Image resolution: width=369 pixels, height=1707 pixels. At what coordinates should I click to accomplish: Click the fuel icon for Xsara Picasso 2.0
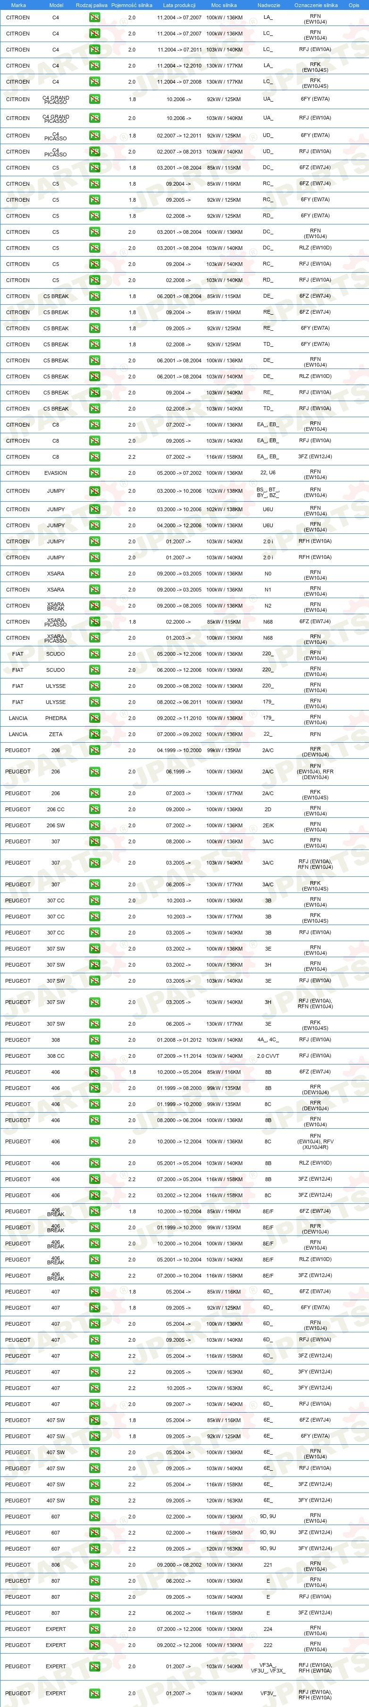pos(94,638)
